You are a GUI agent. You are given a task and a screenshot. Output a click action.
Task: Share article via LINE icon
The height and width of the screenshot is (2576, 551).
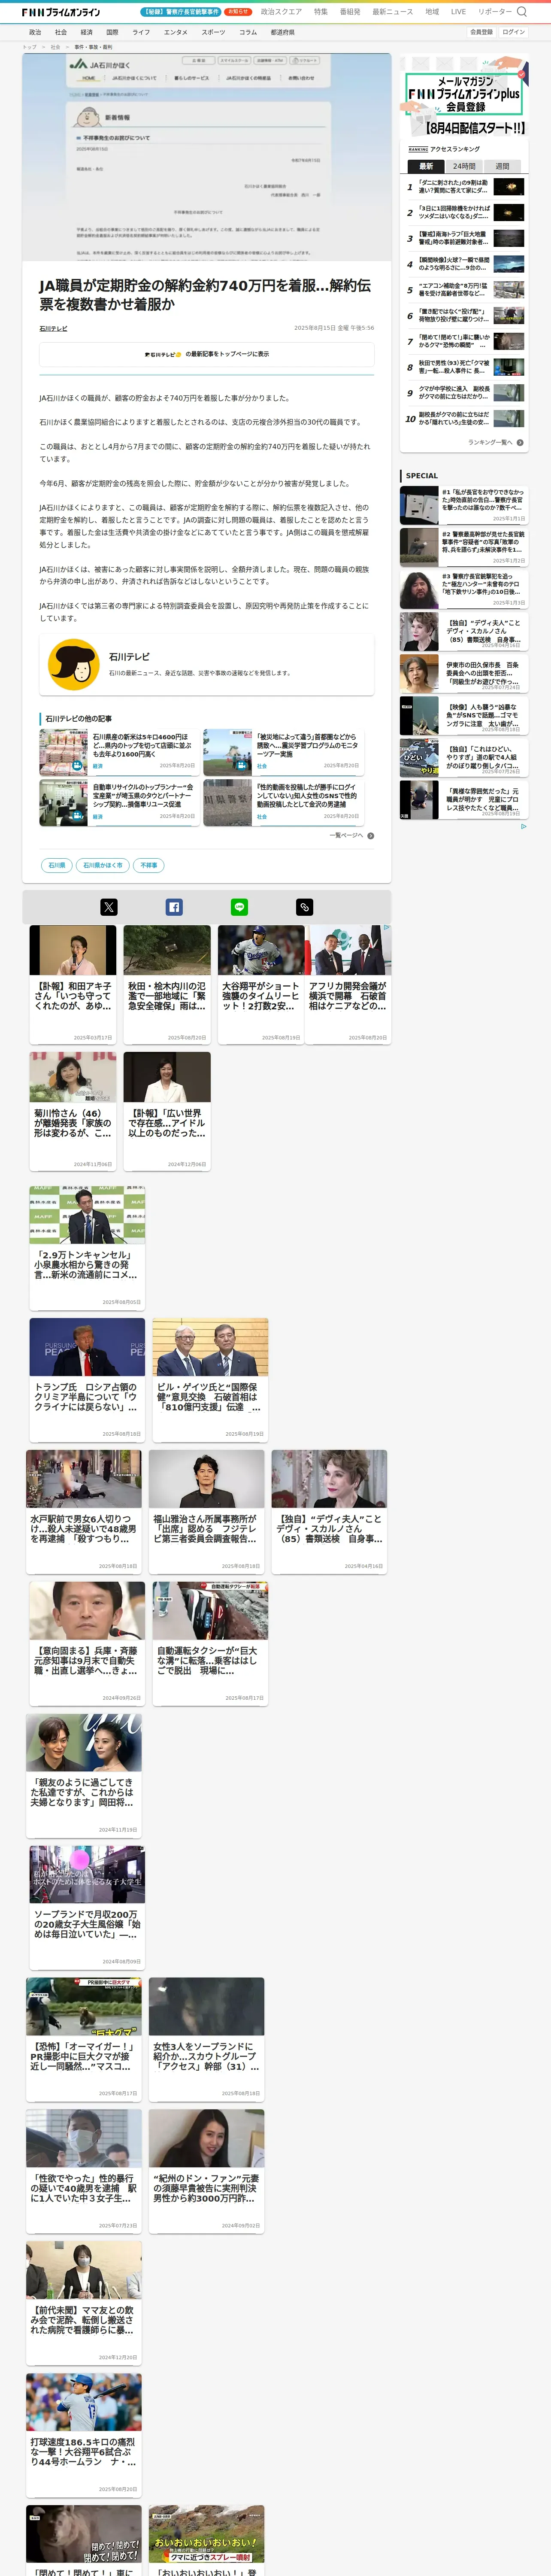click(239, 907)
